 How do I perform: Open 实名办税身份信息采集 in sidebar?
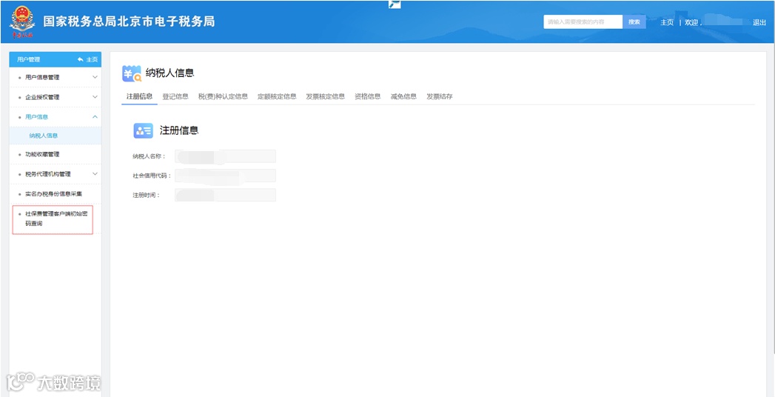click(x=54, y=194)
